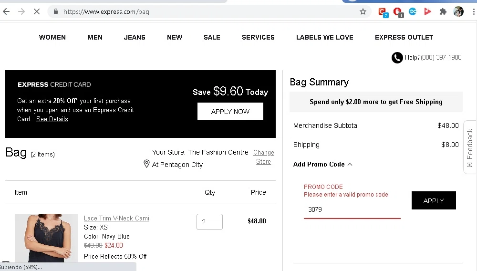Image resolution: width=477 pixels, height=271 pixels.
Task: Click 'Please enter a valid promo code' message
Action: (346, 195)
